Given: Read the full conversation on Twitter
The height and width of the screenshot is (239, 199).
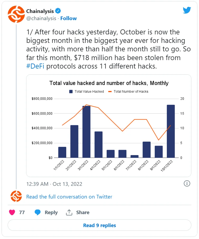Looking at the screenshot, I should tap(69, 197).
